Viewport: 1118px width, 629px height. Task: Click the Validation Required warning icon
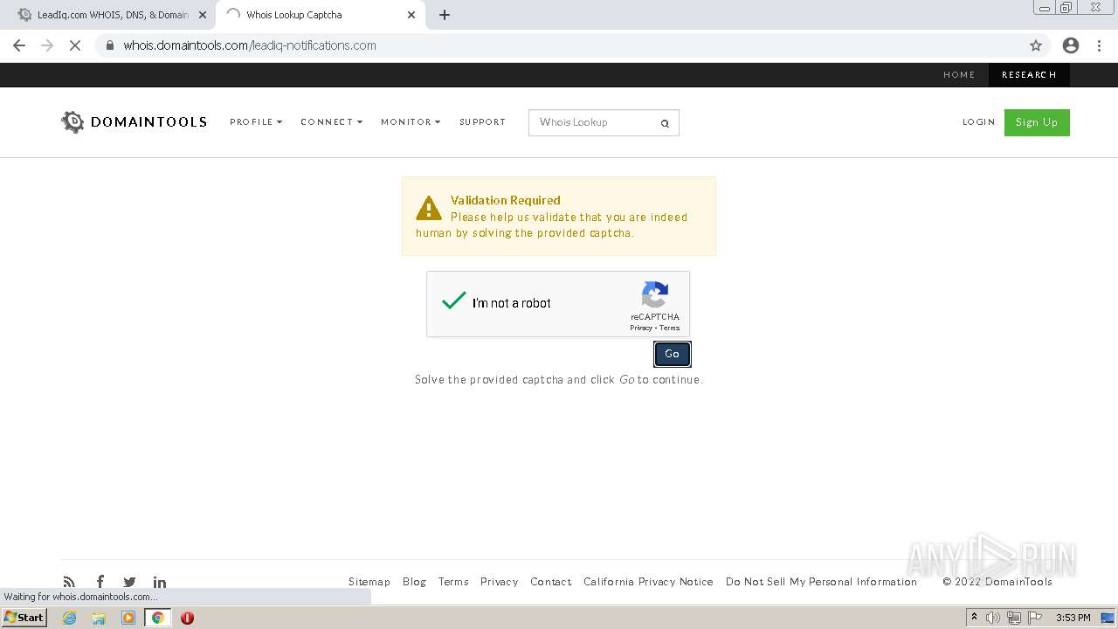point(429,208)
